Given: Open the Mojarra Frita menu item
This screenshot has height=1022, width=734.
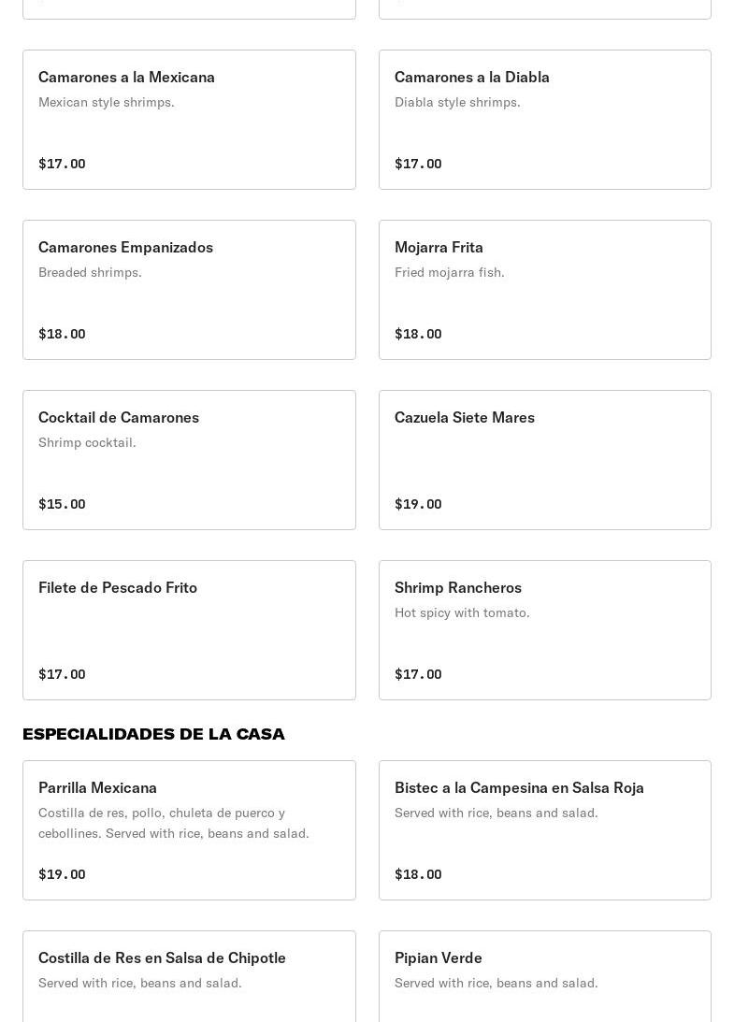Looking at the screenshot, I should (x=544, y=290).
